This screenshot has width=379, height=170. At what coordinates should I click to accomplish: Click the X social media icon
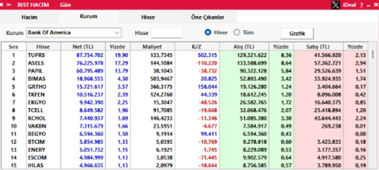point(336,5)
